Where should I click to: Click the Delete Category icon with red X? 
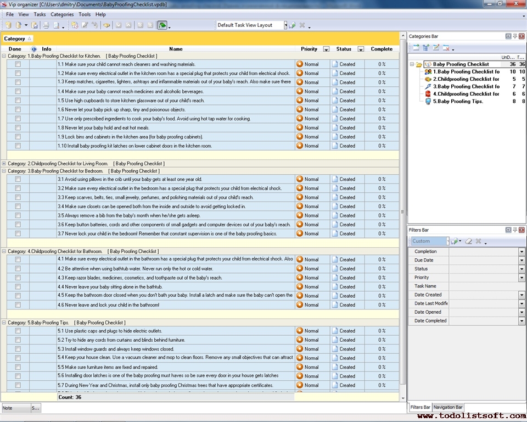click(x=446, y=48)
